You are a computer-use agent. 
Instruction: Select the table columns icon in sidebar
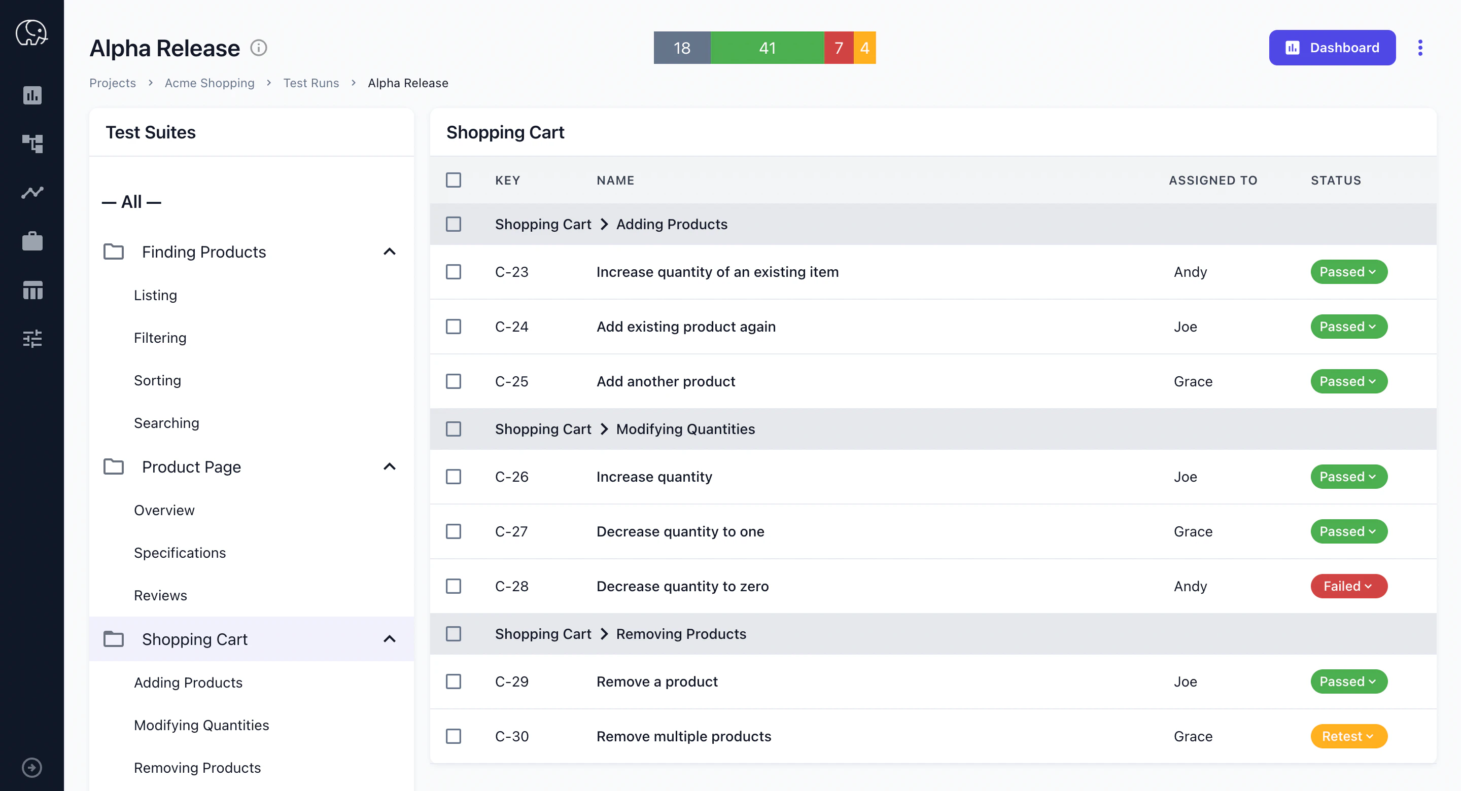click(32, 290)
